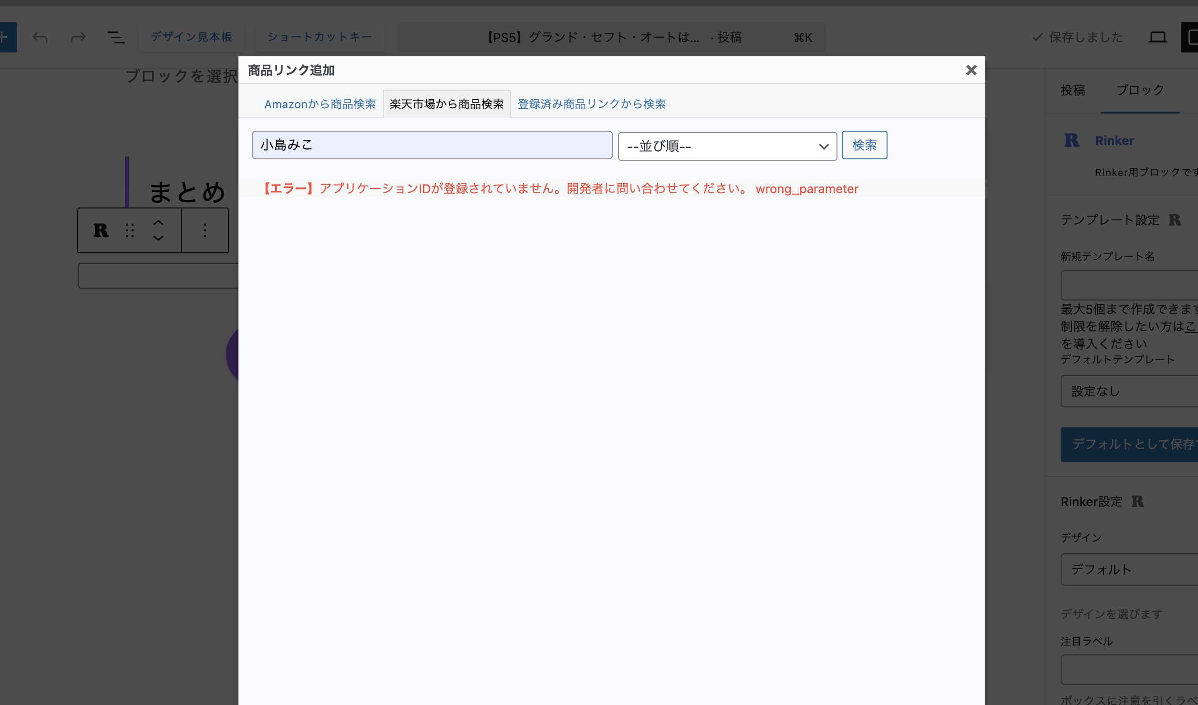Screen dimensions: 1198x705
Task: Move block up with chevron arrow
Action: (158, 223)
